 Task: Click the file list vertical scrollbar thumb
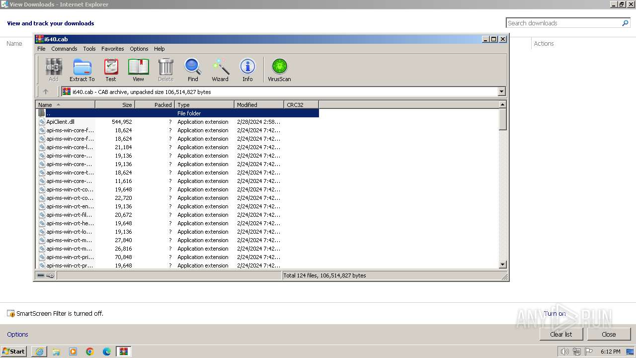click(x=502, y=119)
